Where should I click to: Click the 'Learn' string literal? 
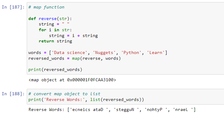[156, 52]
